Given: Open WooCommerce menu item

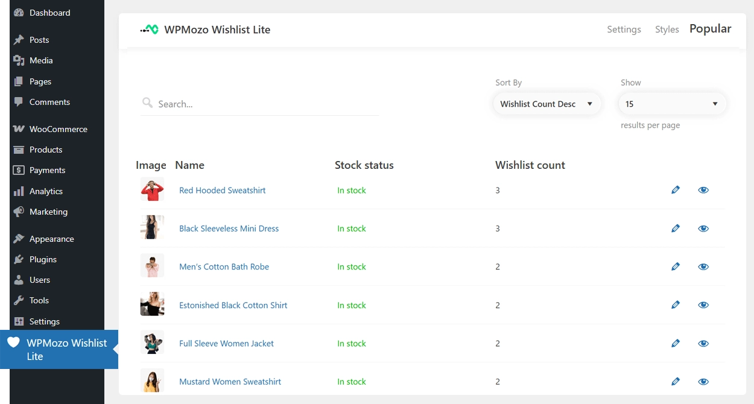Looking at the screenshot, I should coord(58,129).
